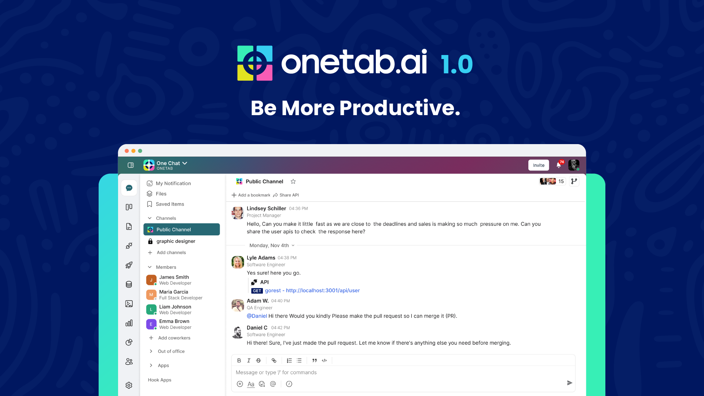The width and height of the screenshot is (704, 396).
Task: Click the italic formatting icon
Action: (249, 360)
